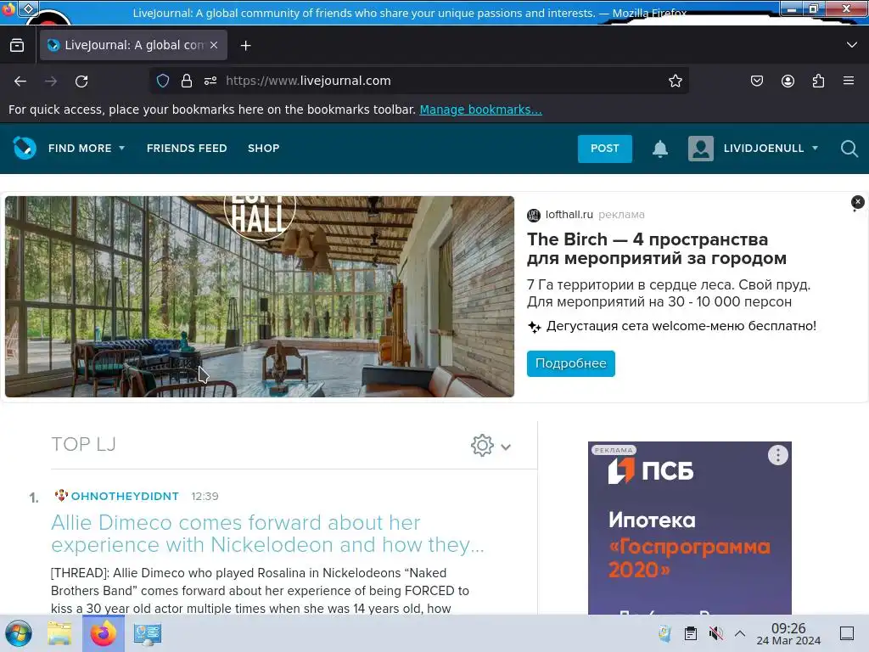The width and height of the screenshot is (869, 652).
Task: Close the lofthall.ru advertisement
Action: click(857, 202)
